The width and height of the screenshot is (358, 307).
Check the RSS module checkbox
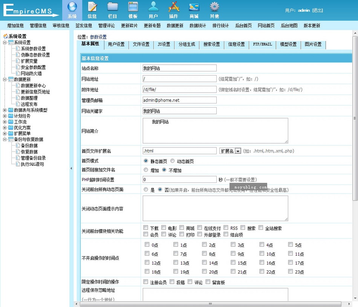click(x=226, y=228)
